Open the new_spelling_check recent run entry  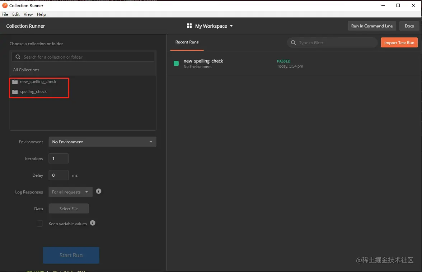294,64
